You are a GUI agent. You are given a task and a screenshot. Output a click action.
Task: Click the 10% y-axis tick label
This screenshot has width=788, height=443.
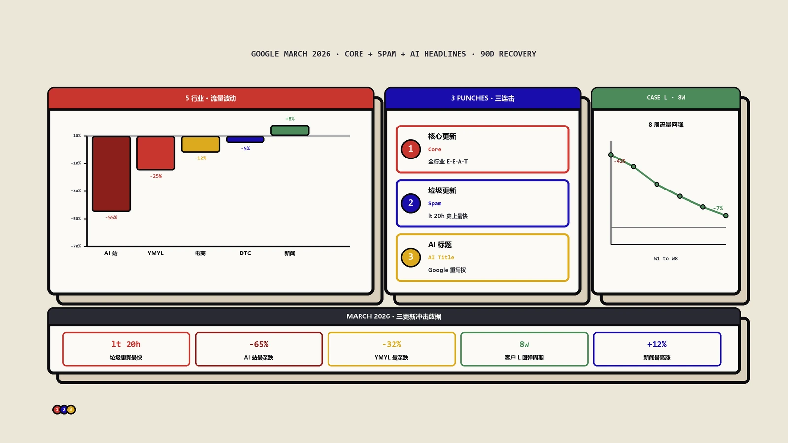coord(77,136)
